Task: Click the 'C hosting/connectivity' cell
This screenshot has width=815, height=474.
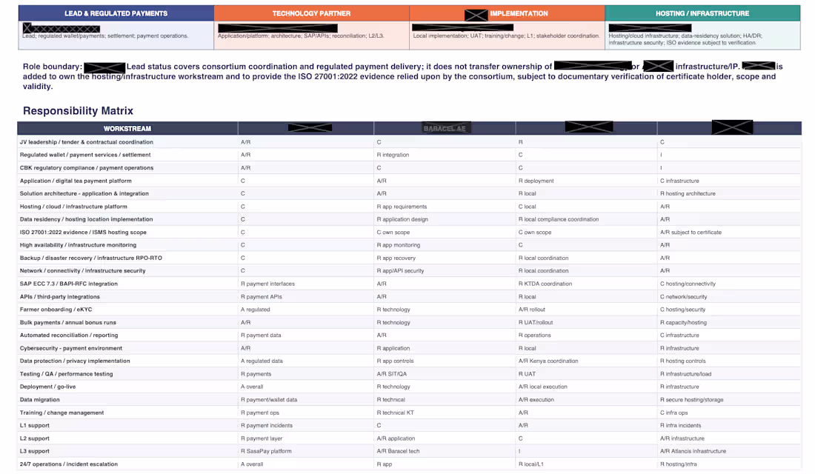Action: (x=688, y=284)
